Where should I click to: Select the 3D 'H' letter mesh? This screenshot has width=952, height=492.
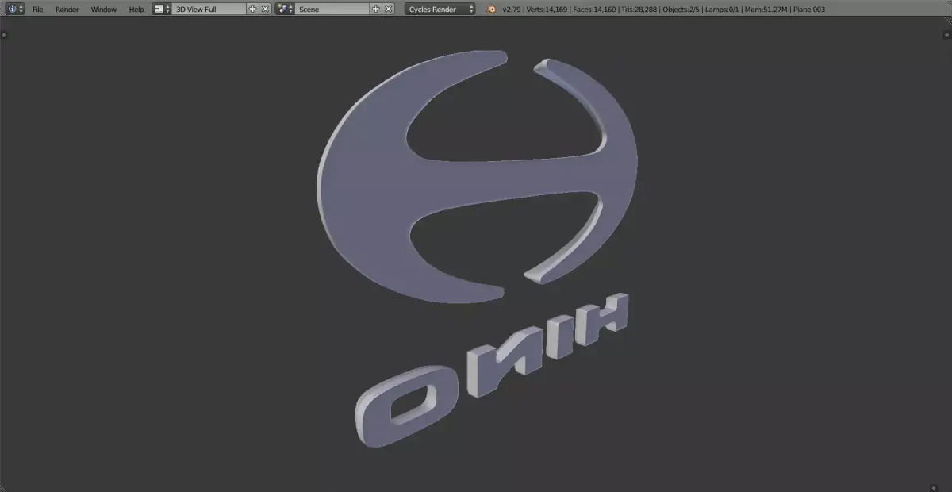603,317
